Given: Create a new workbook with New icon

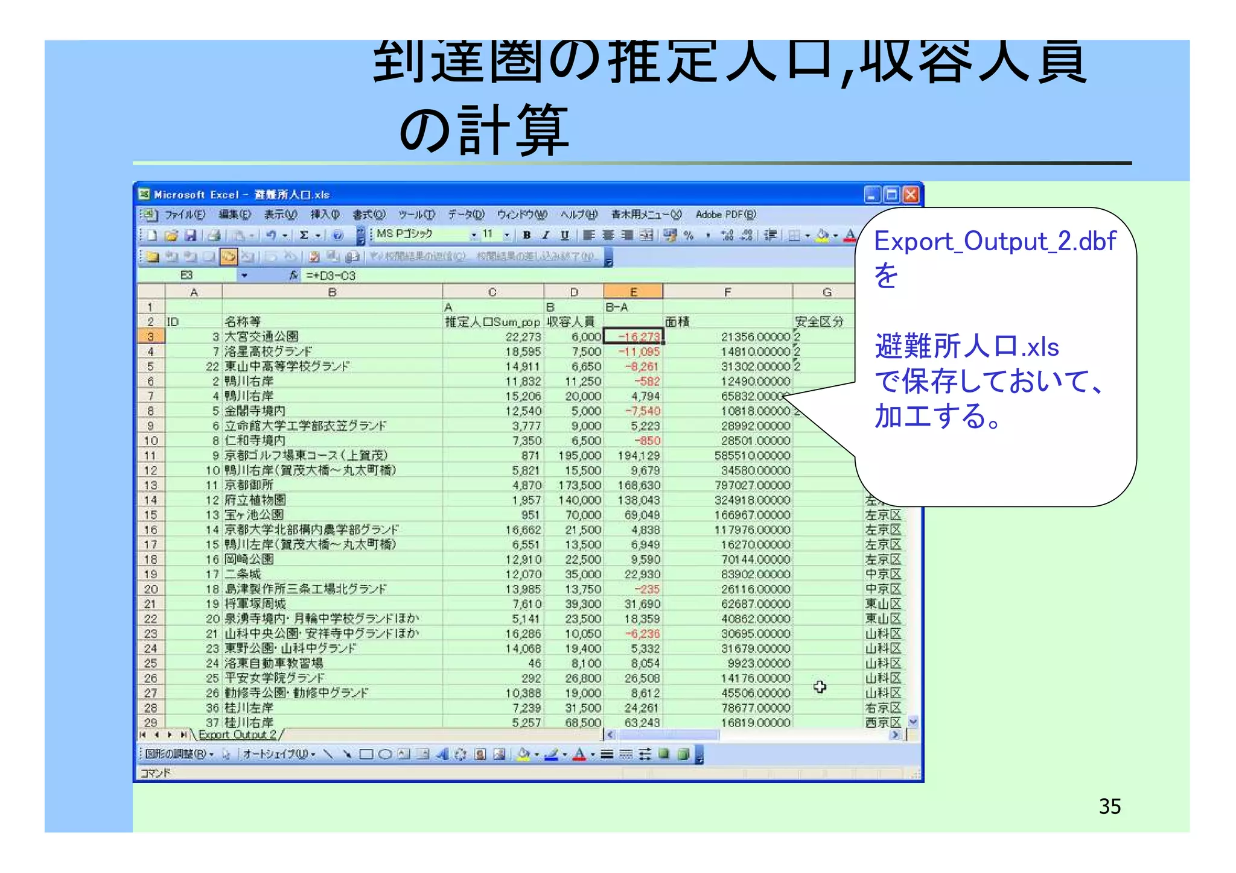Looking at the screenshot, I should 152,236.
